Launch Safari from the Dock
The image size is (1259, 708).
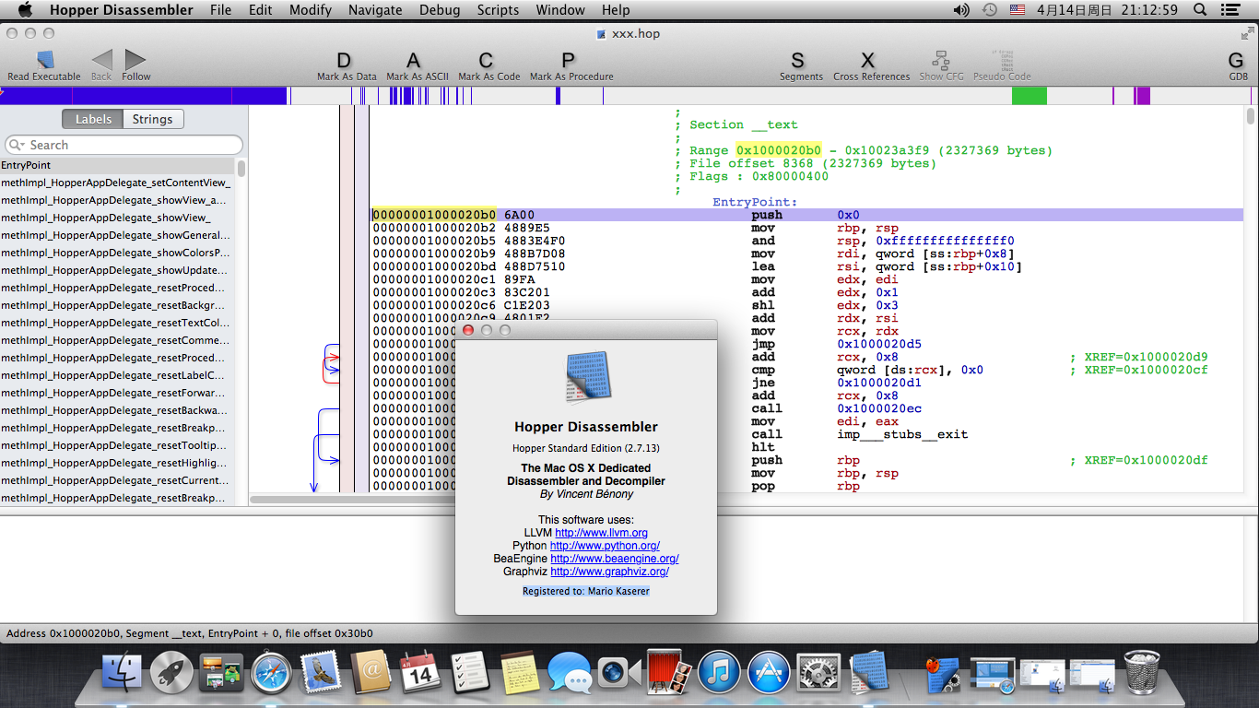271,672
